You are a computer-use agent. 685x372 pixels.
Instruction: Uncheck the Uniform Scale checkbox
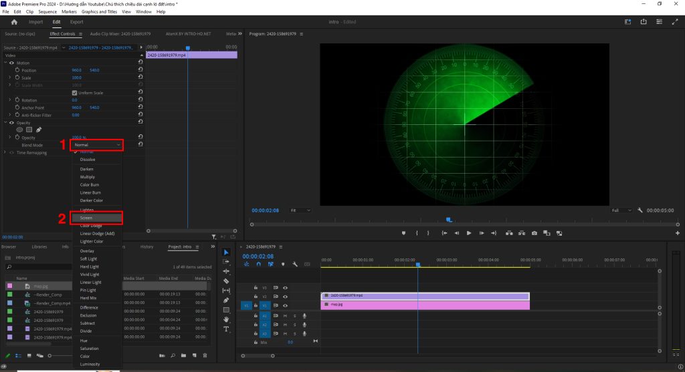pyautogui.click(x=74, y=93)
